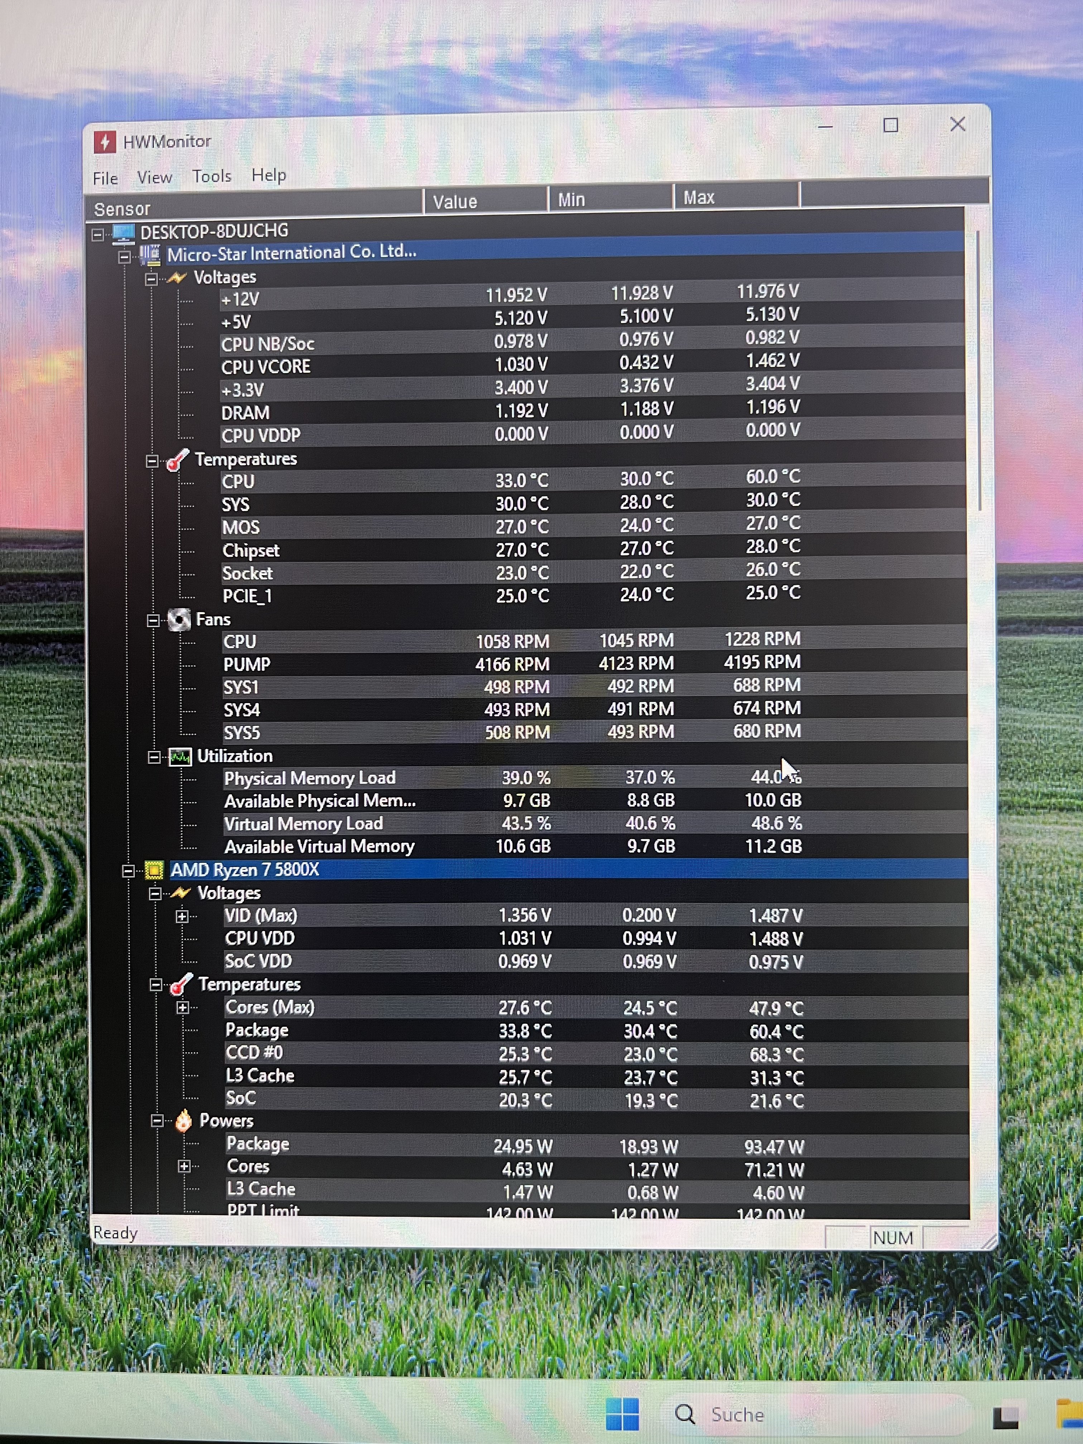Collapse the Fans group
Image resolution: width=1083 pixels, height=1444 pixels.
coord(153,621)
